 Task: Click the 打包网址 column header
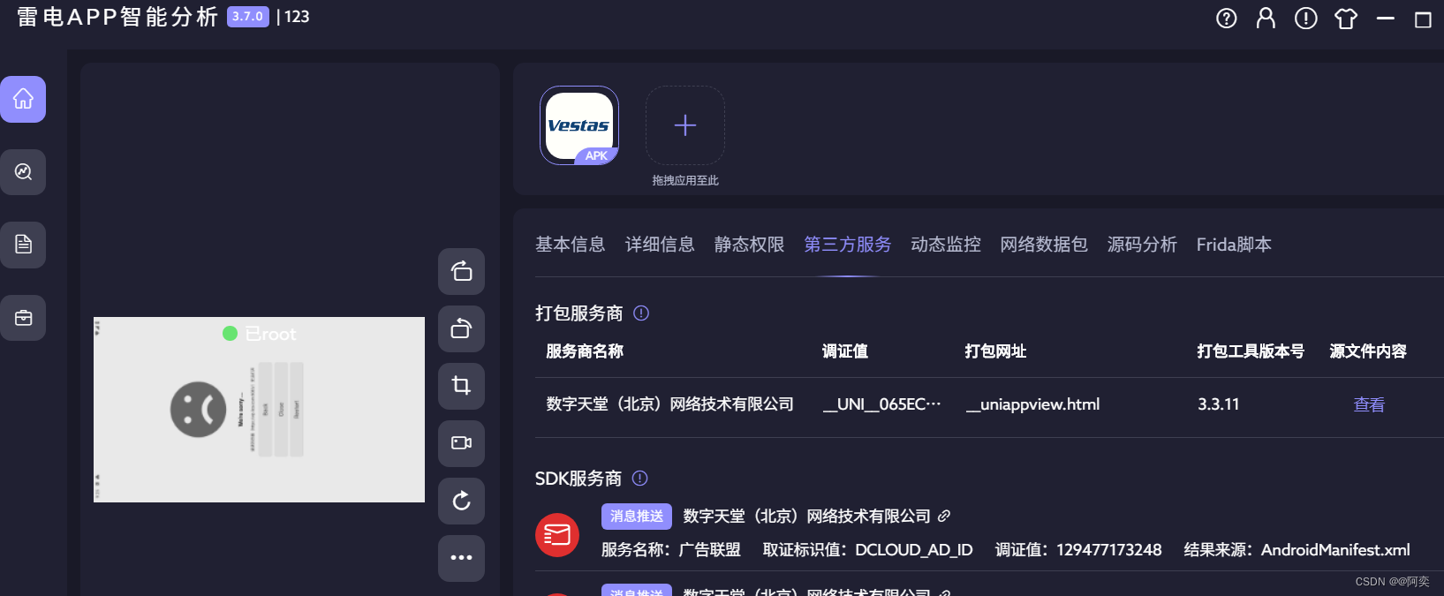(x=995, y=351)
